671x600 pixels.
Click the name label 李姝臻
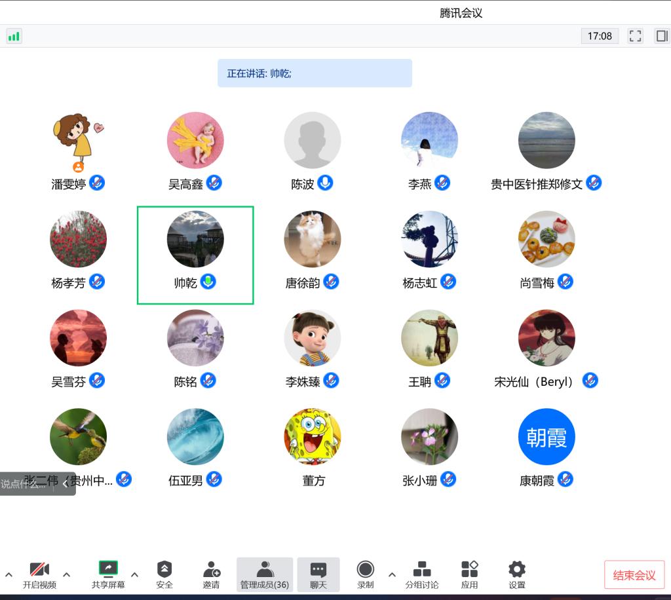tap(303, 381)
